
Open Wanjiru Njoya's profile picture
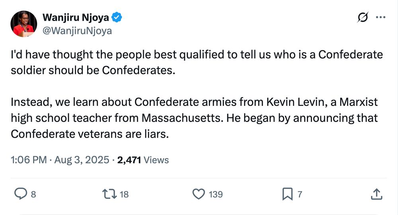pos(23,24)
